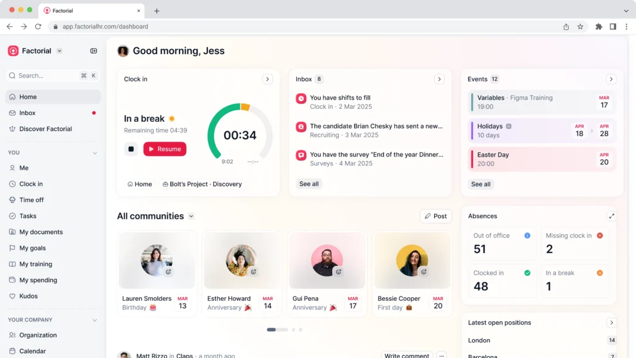Click See all in the Inbox card
Image resolution: width=636 pixels, height=358 pixels.
tap(309, 184)
